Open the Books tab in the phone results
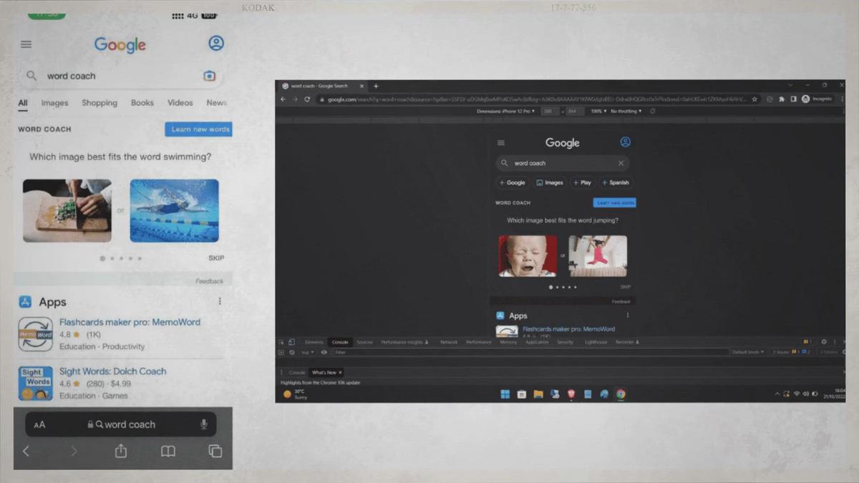The width and height of the screenshot is (859, 483). 142,103
